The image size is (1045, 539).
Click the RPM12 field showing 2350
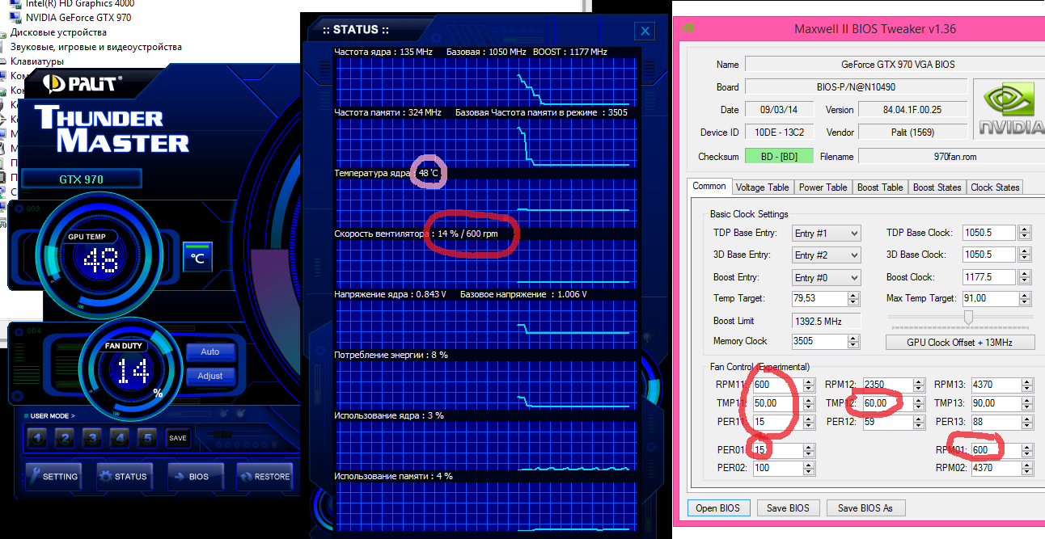(x=886, y=385)
